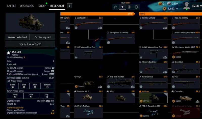Screen dimensions: 202x119
Task: Click the More detailed button
Action: pos(17,37)
